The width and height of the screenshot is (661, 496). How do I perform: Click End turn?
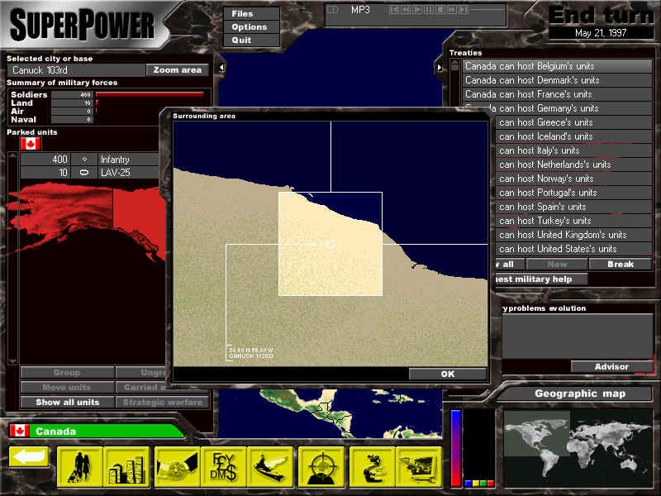pyautogui.click(x=602, y=16)
